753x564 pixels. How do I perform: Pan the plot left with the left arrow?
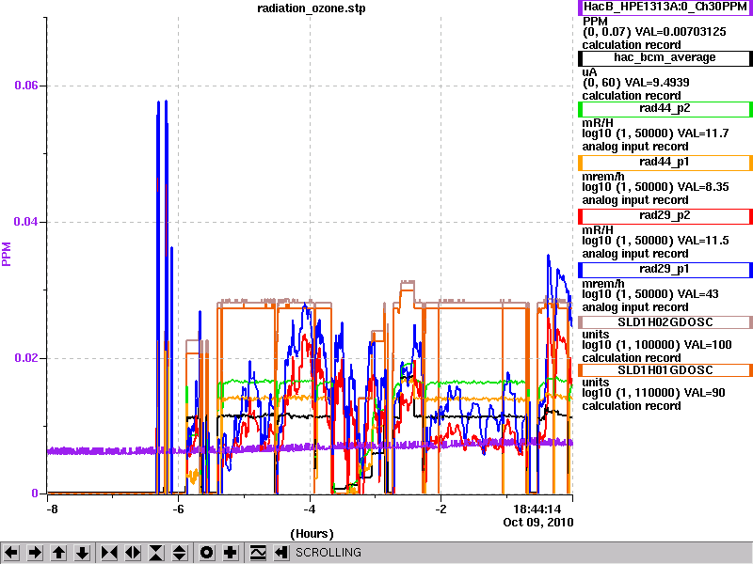click(11, 553)
